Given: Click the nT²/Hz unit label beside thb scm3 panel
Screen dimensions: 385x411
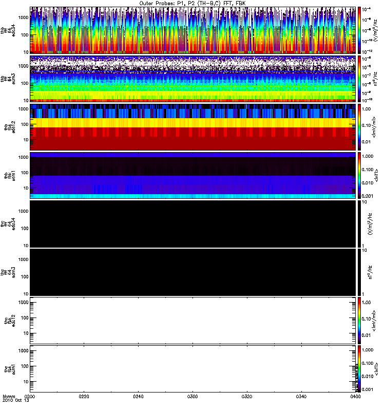Looking at the screenshot, I should click(x=375, y=79).
